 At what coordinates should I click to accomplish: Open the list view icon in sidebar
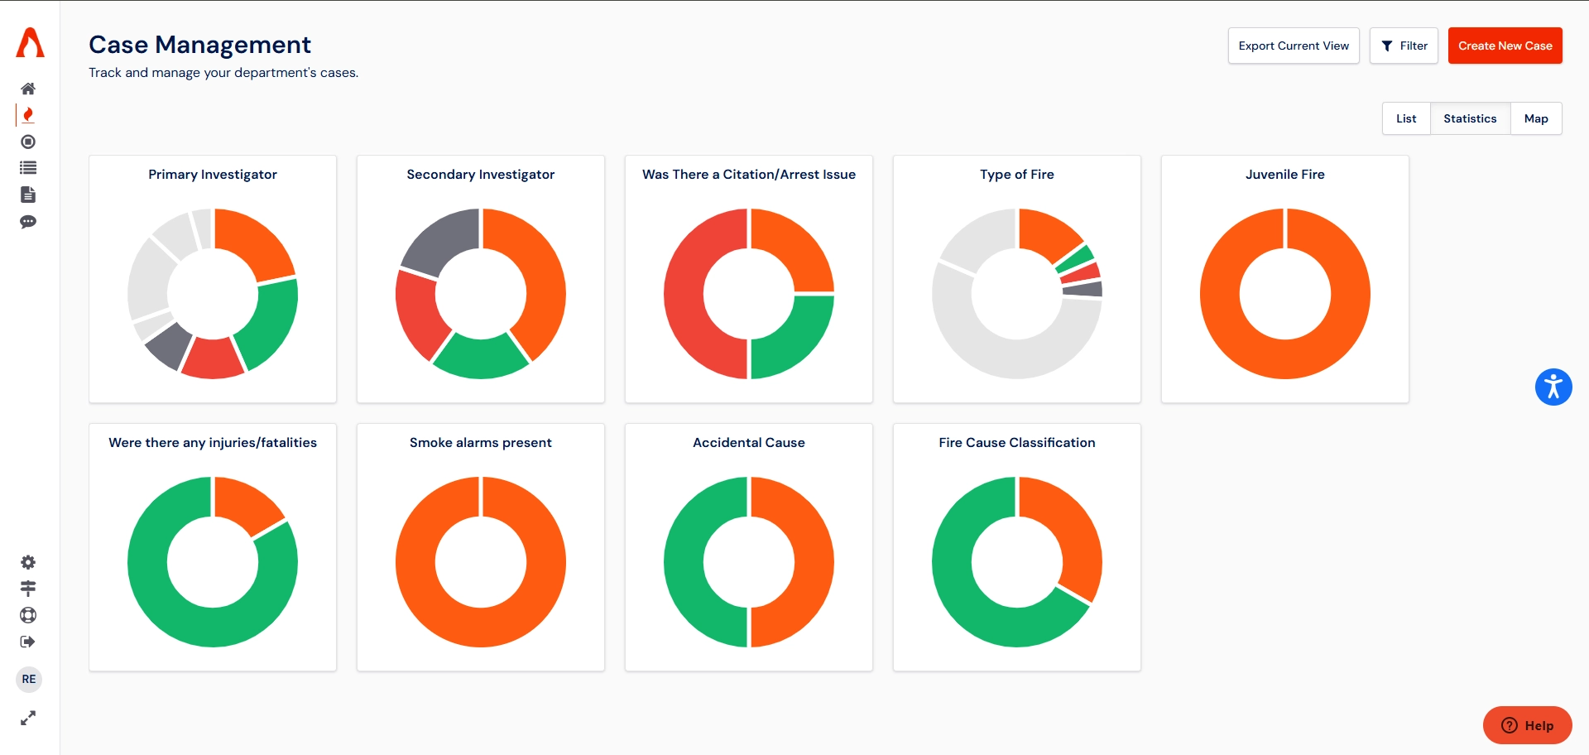pos(28,168)
